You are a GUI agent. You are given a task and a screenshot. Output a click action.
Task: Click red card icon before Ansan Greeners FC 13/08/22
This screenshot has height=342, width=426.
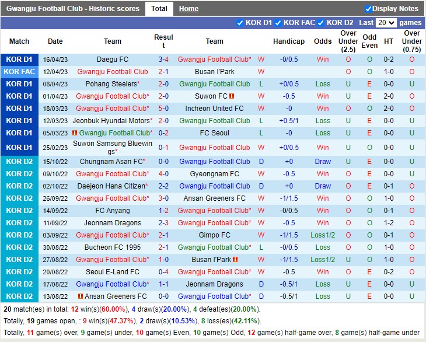(x=81, y=296)
